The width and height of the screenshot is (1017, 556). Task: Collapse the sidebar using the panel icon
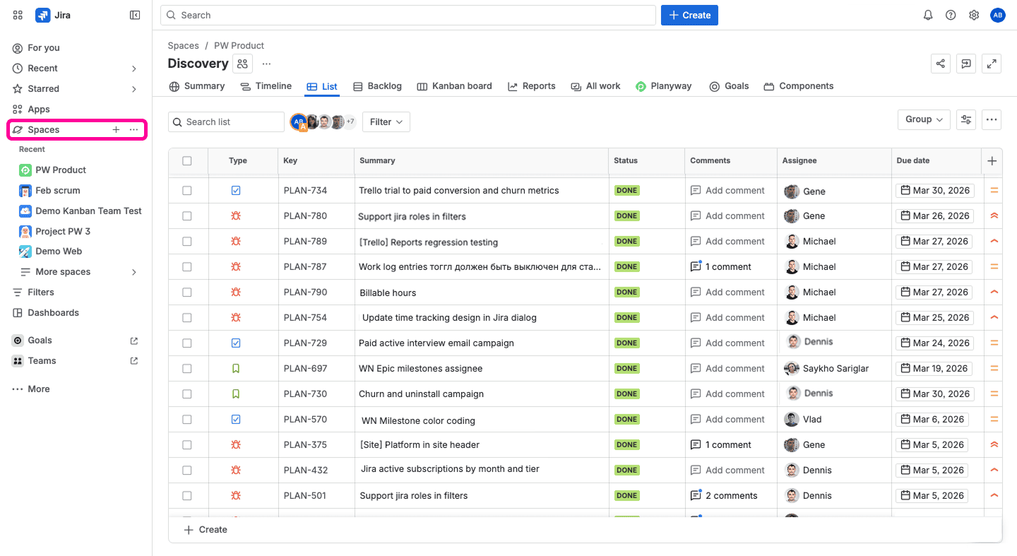[x=135, y=15]
